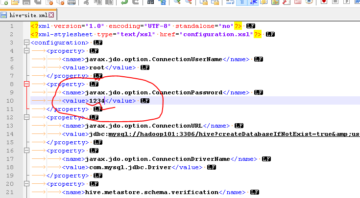Print the document using printer icon
Screen dimensions: 360x198
pyautogui.click(x=72, y=2)
